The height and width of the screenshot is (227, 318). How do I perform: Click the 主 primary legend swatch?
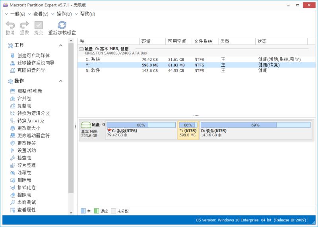[83, 211]
